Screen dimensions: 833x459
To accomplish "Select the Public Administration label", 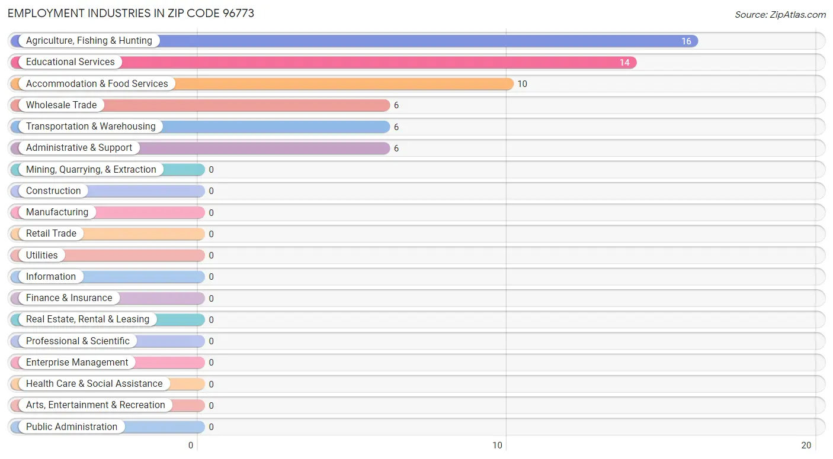I will pyautogui.click(x=72, y=427).
